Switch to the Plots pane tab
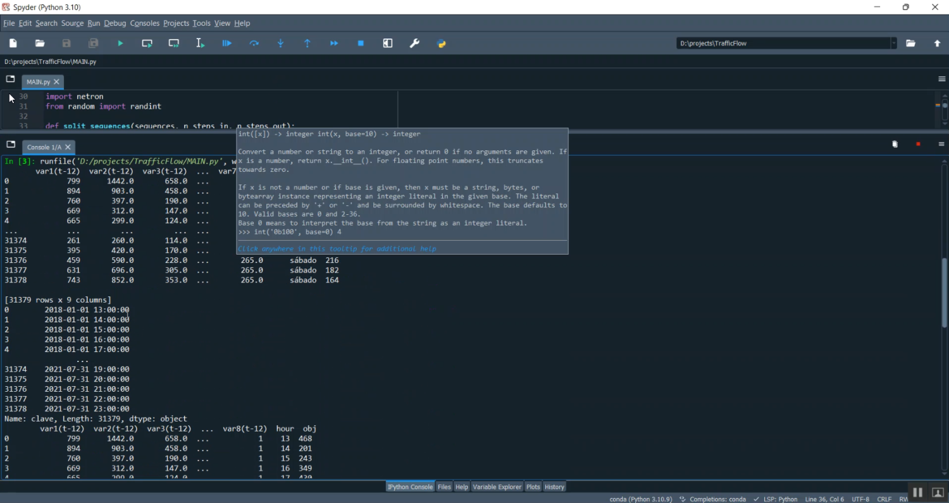This screenshot has height=503, width=949. point(533,487)
